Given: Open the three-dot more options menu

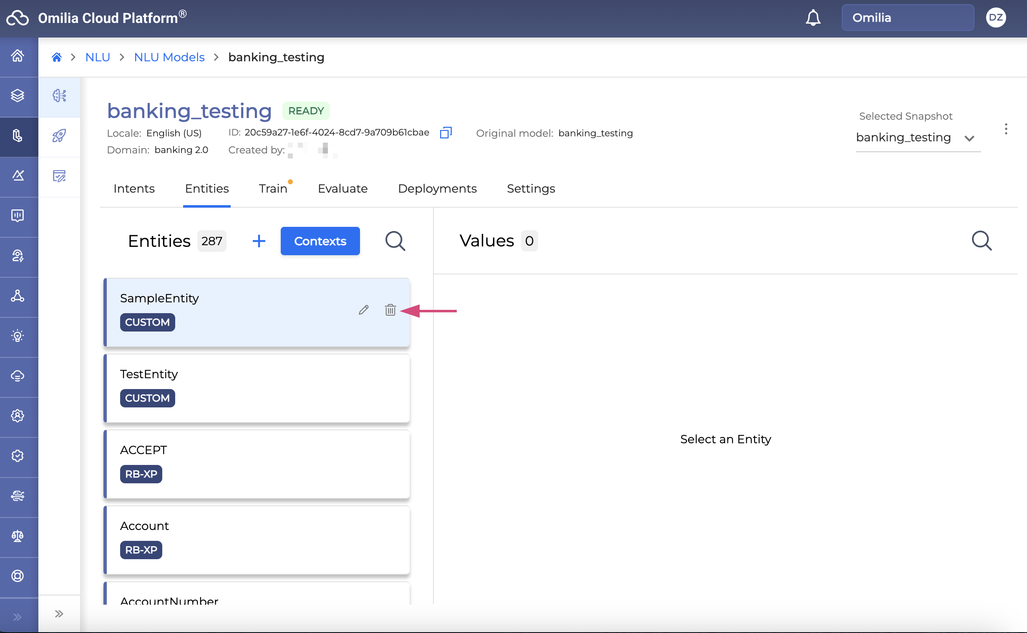Looking at the screenshot, I should pyautogui.click(x=1005, y=129).
